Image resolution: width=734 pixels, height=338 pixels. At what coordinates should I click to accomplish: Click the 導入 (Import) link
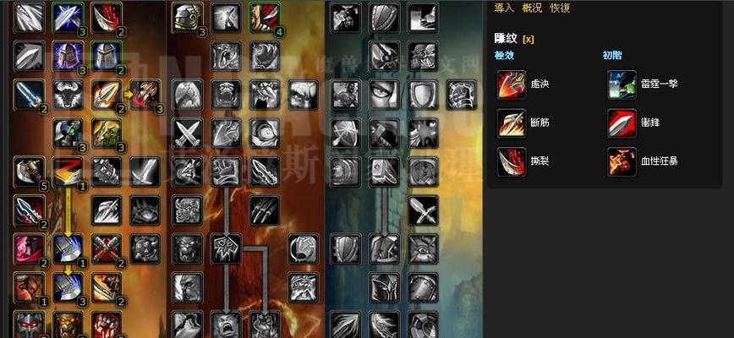504,8
